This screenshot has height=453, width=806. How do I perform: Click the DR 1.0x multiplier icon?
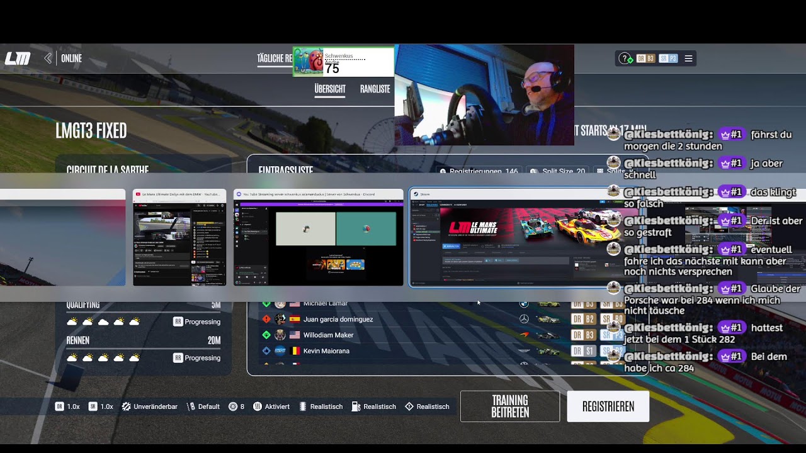(59, 406)
